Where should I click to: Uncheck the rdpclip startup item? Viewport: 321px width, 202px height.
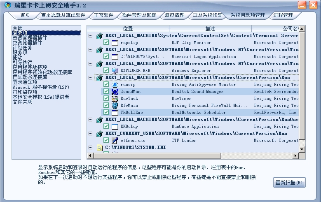[106, 42]
